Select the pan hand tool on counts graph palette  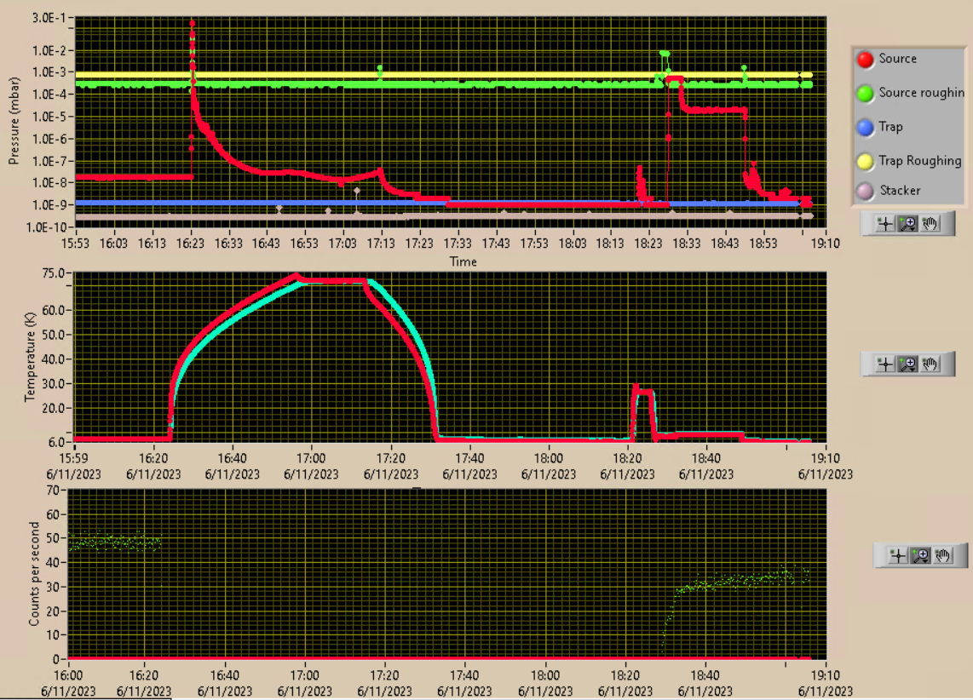[x=942, y=555]
